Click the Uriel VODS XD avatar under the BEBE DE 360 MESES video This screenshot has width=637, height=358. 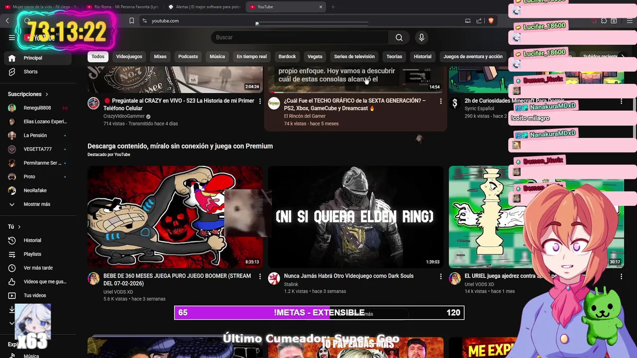pyautogui.click(x=94, y=278)
